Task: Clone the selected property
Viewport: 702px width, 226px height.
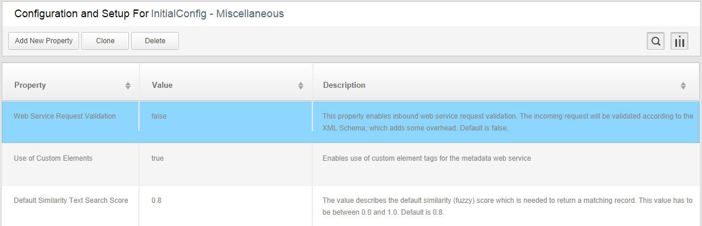Action: click(105, 41)
